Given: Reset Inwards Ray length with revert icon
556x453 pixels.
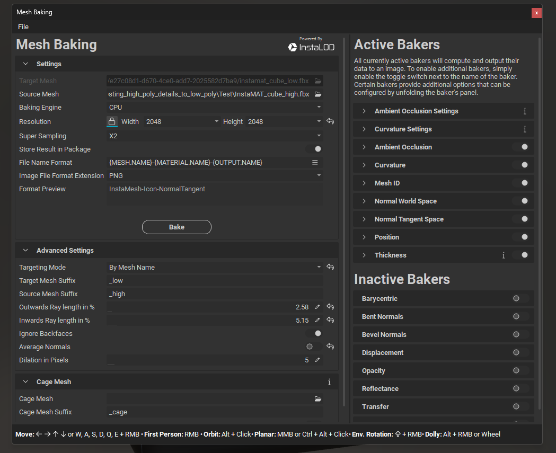Looking at the screenshot, I should click(330, 320).
